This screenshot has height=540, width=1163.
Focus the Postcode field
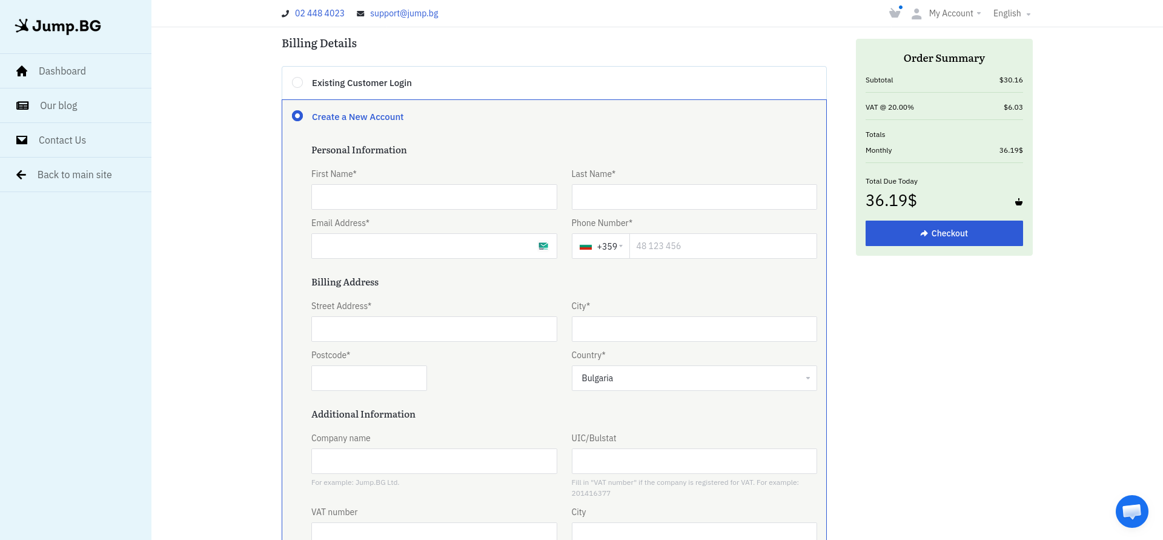tap(369, 378)
